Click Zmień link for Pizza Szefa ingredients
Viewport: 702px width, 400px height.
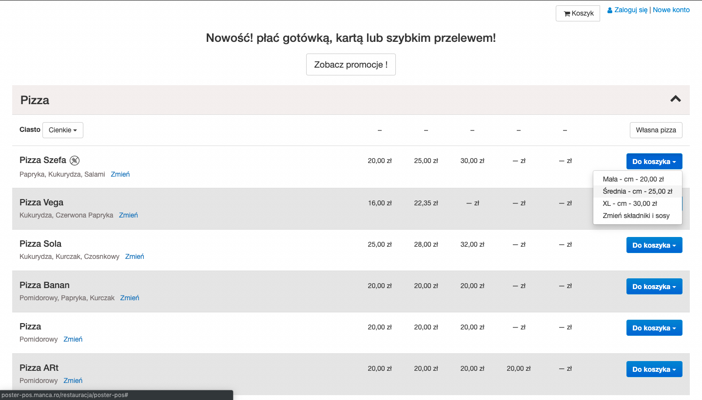coord(120,174)
